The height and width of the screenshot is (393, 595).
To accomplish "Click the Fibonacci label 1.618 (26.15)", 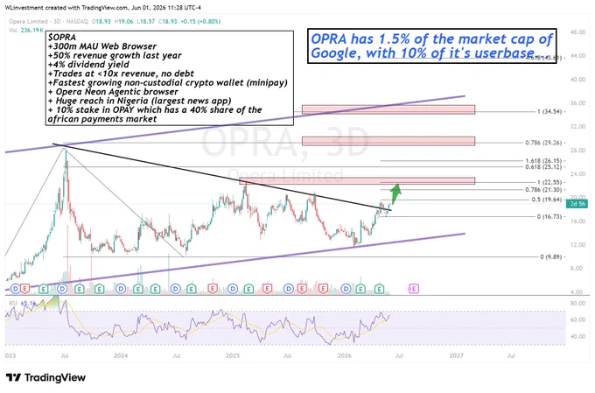I will (543, 161).
